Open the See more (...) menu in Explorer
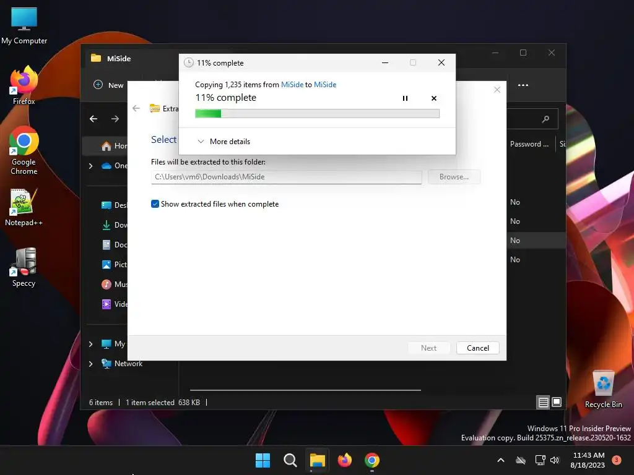634x475 pixels. 523,85
